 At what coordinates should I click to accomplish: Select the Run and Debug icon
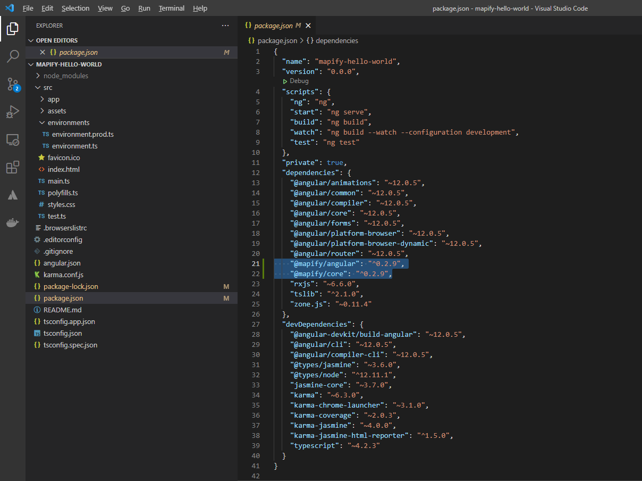pos(13,112)
